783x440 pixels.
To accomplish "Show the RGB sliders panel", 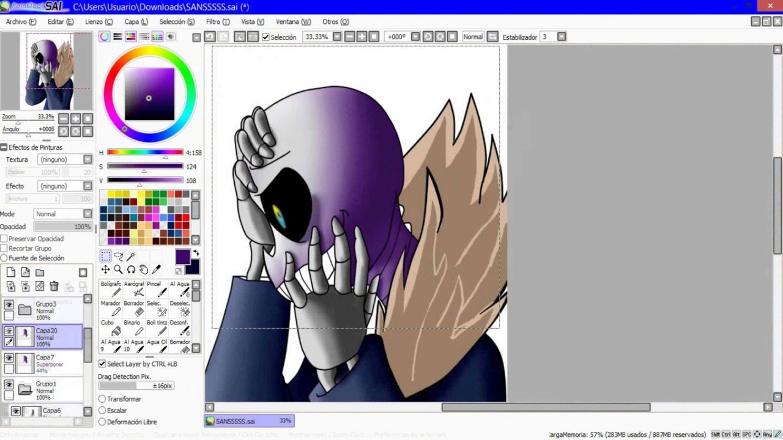I will click(117, 37).
